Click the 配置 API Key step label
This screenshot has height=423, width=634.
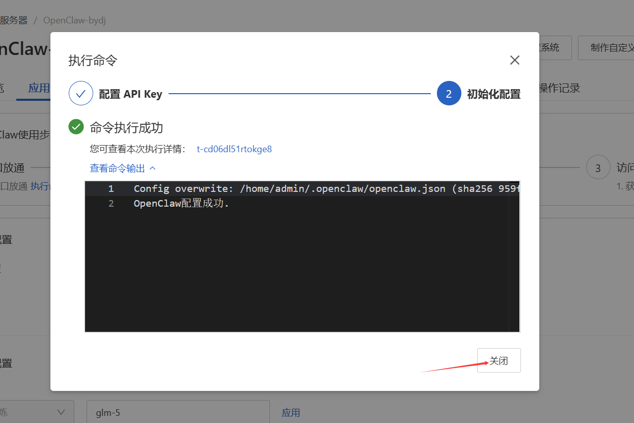(x=130, y=94)
